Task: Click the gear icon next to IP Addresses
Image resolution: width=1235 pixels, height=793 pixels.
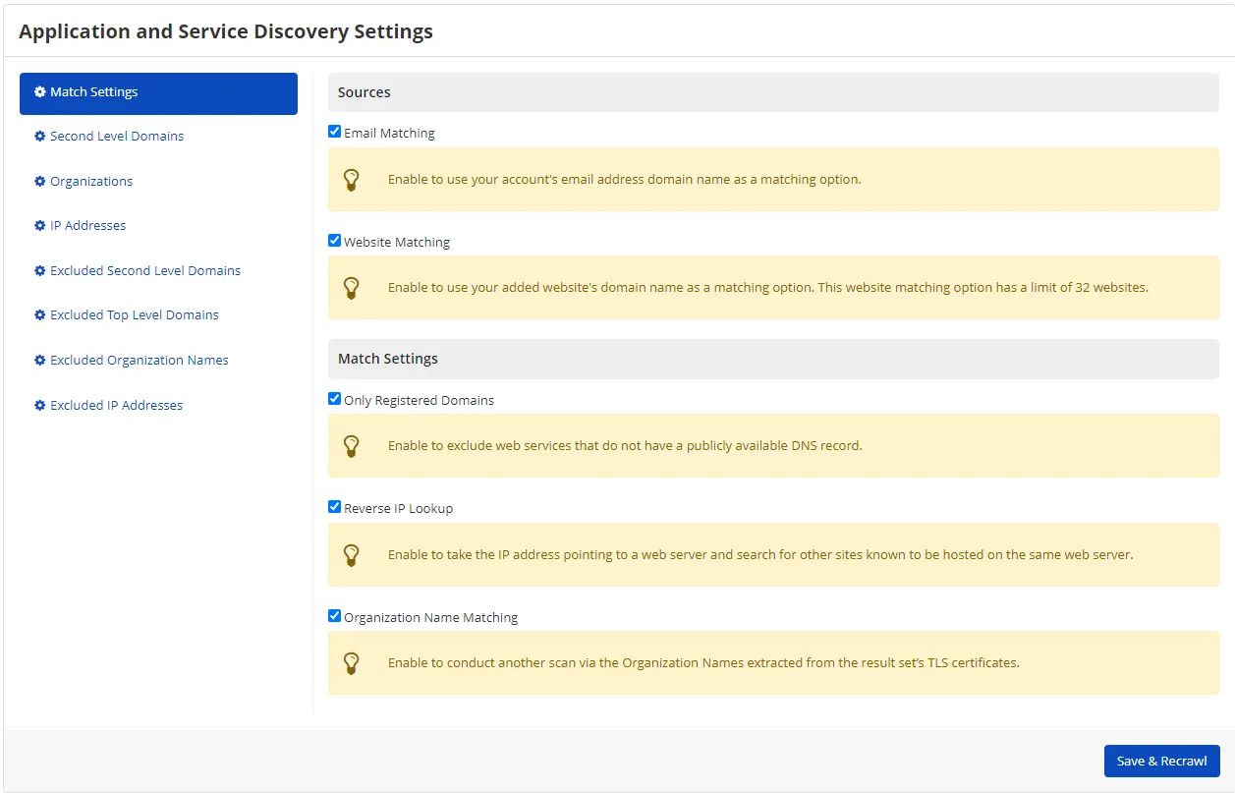Action: 39,225
